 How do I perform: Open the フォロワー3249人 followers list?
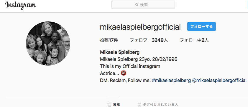tap(149, 40)
